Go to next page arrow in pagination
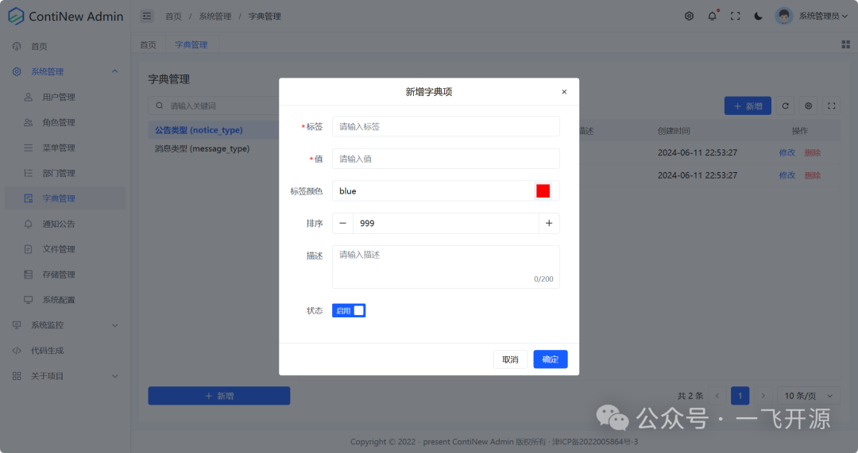Viewport: 858px width, 453px height. point(763,396)
